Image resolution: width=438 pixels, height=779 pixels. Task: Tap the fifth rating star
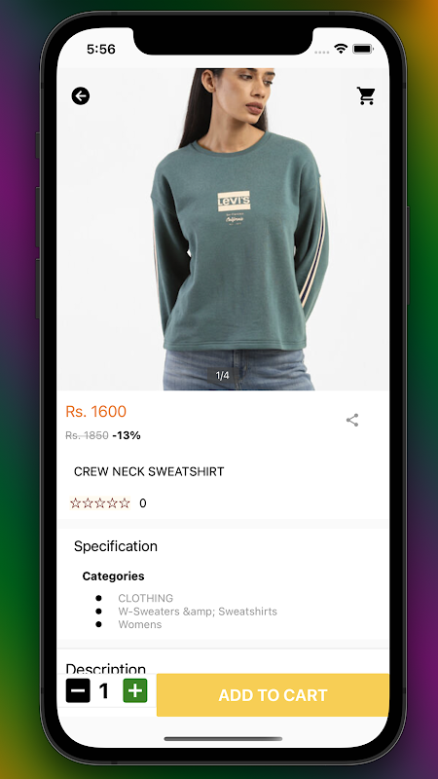(x=125, y=503)
